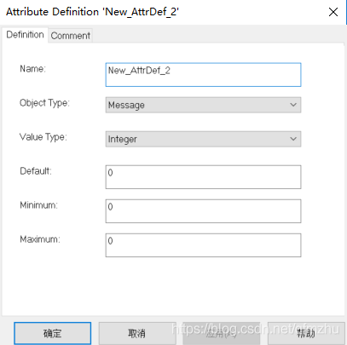Click the Minimum: label
This screenshot has width=347, height=345.
38,205
